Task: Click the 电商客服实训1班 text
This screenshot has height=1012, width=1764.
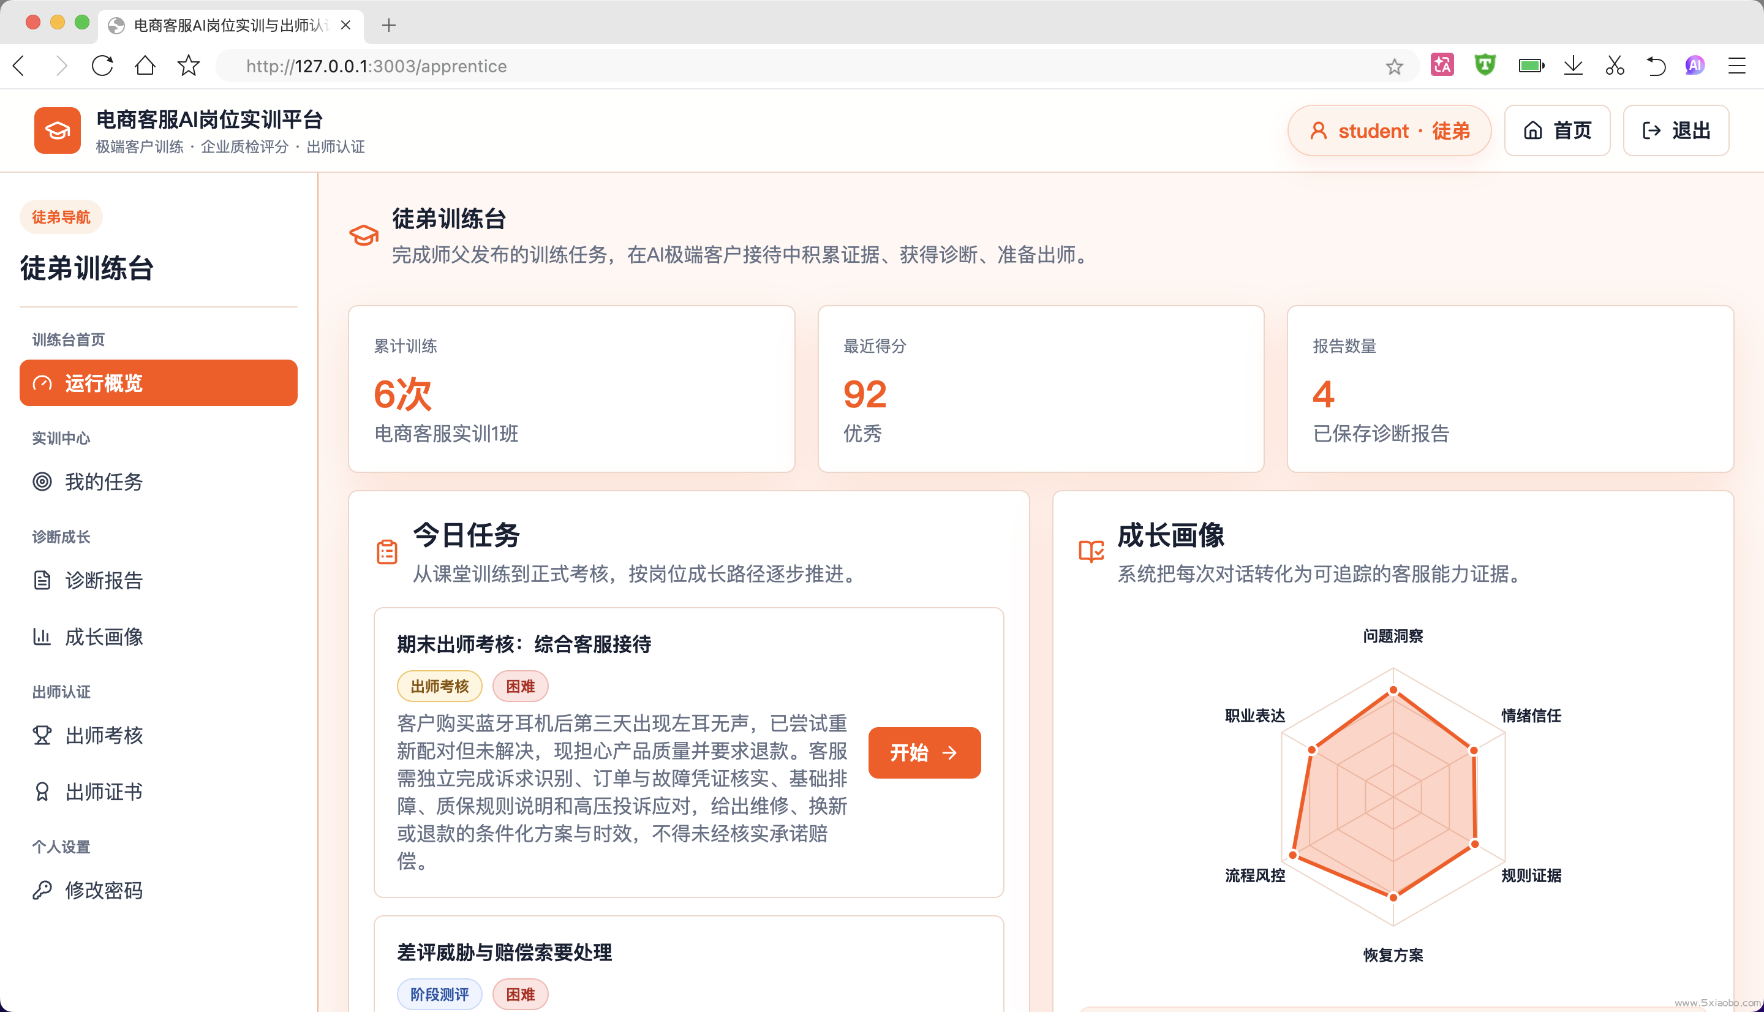Action: [446, 434]
